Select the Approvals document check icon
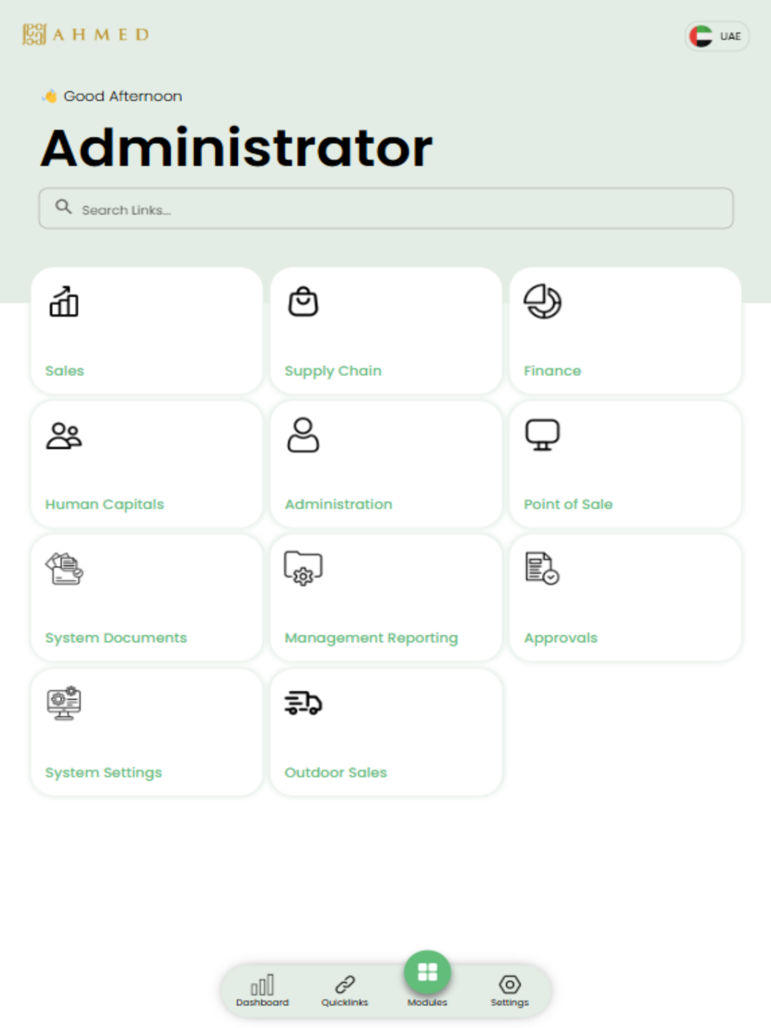The image size is (771, 1028). pyautogui.click(x=542, y=569)
